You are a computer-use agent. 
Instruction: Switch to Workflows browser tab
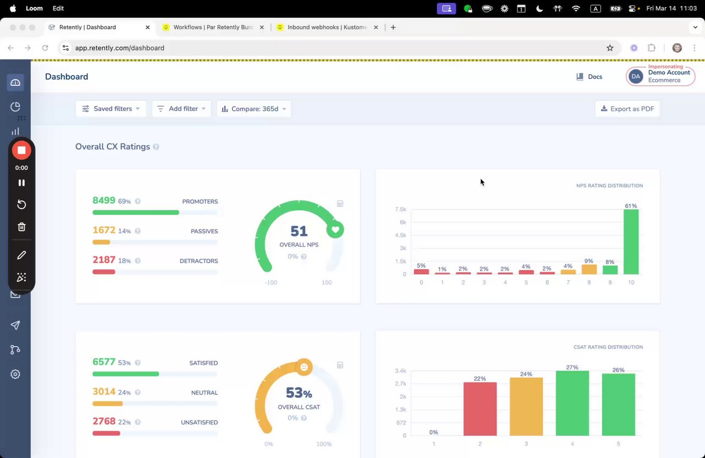coord(213,27)
